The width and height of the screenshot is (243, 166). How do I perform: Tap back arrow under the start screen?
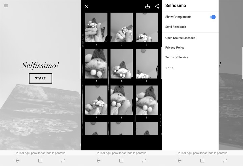click(17, 161)
